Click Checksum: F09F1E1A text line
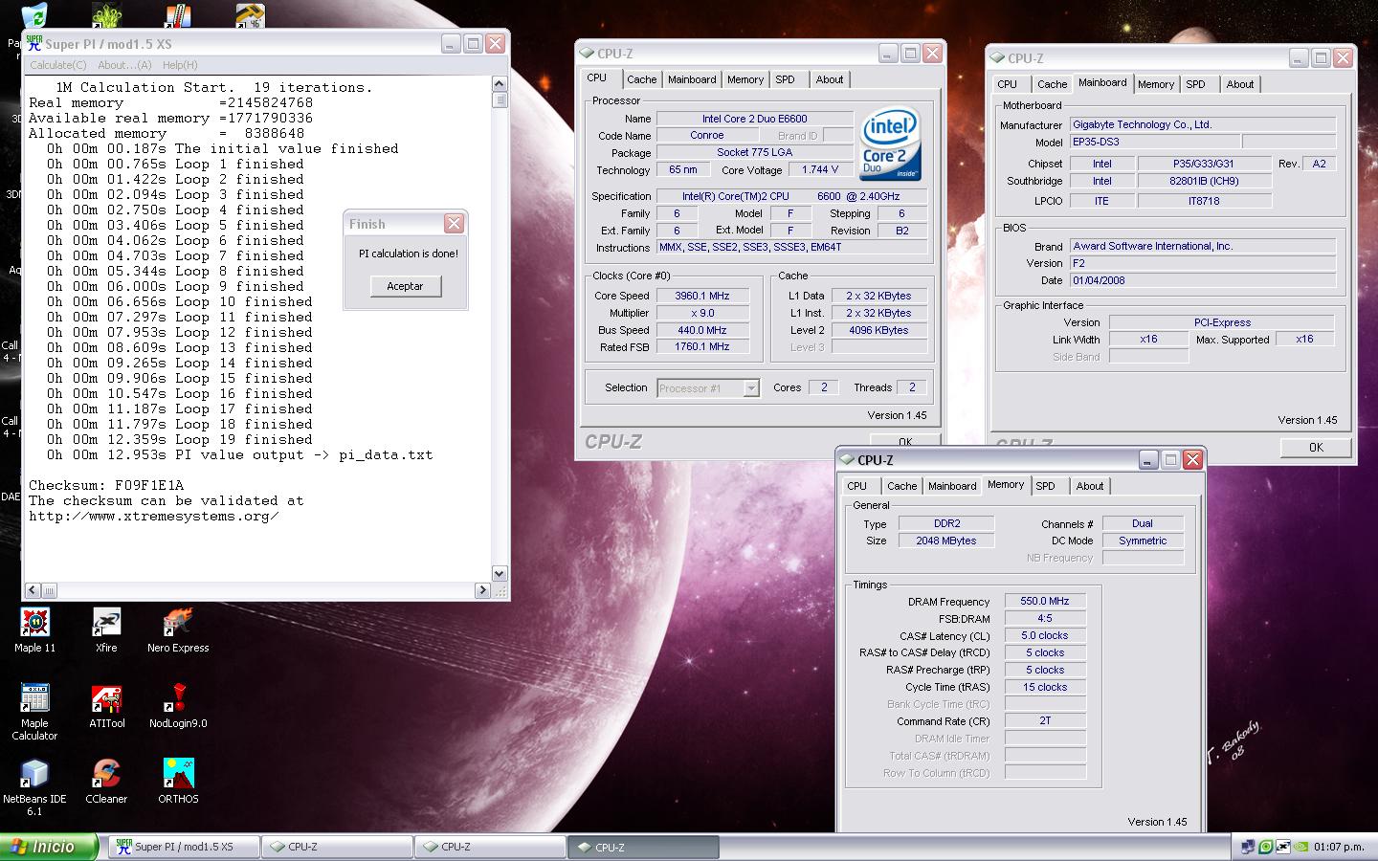Viewport: 1378px width, 861px height. tap(106, 485)
